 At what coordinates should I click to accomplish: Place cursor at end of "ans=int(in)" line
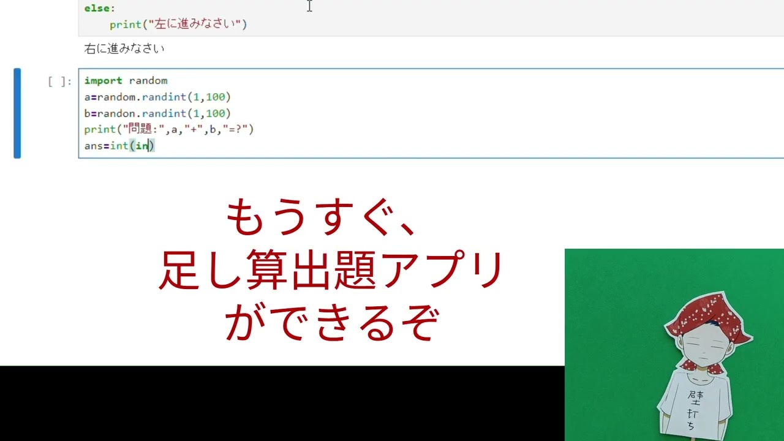point(156,146)
